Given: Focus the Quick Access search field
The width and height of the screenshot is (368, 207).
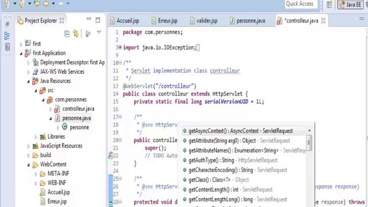Looking at the screenshot, I should 301,4.
